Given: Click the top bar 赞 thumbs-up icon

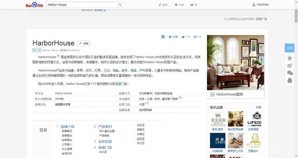Looking at the screenshot, I should coord(192,5).
